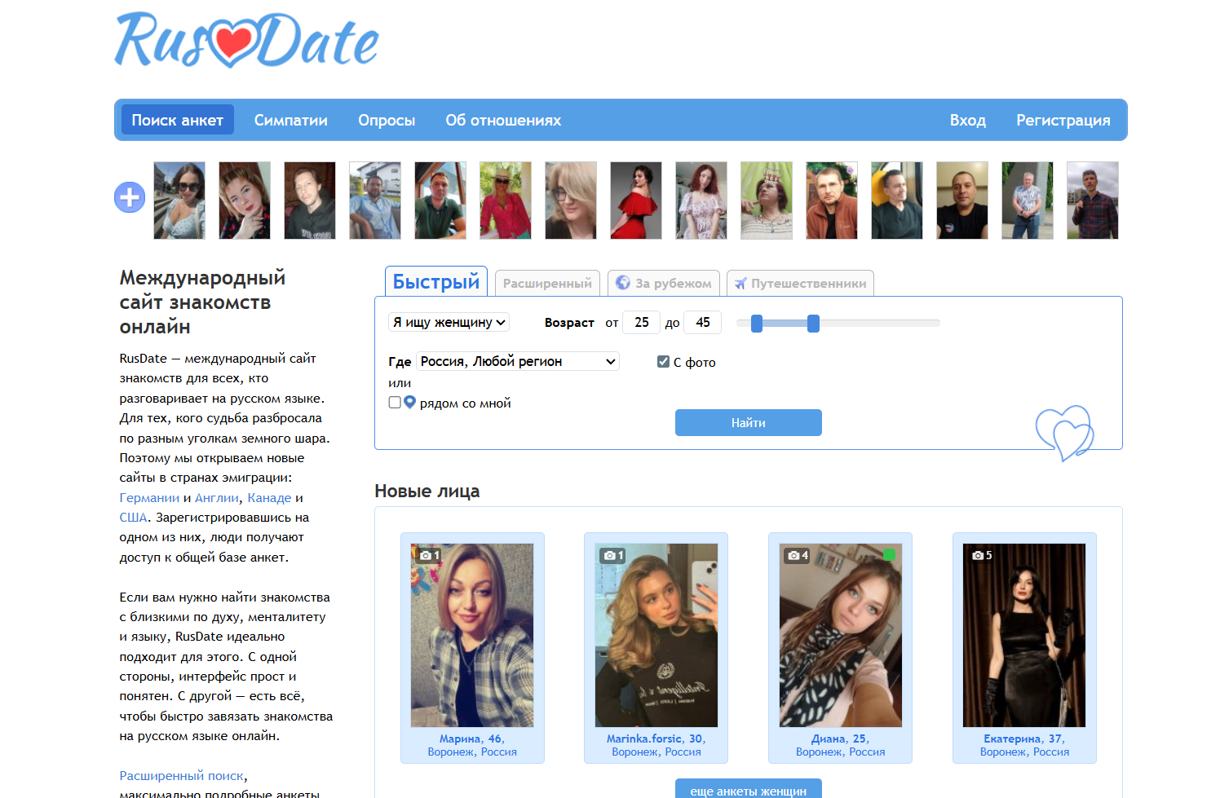Screen dimensions: 1220x798
Task: Click the globe icon on За рубежом tab
Action: [623, 282]
